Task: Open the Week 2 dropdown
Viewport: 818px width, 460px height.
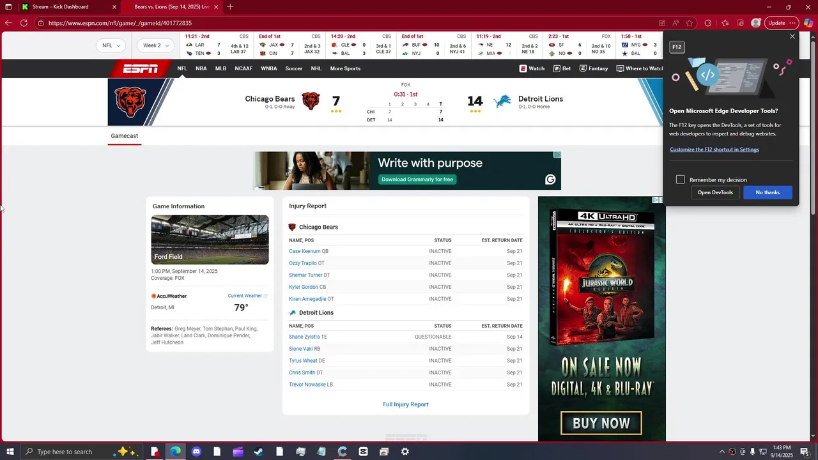Action: (156, 45)
